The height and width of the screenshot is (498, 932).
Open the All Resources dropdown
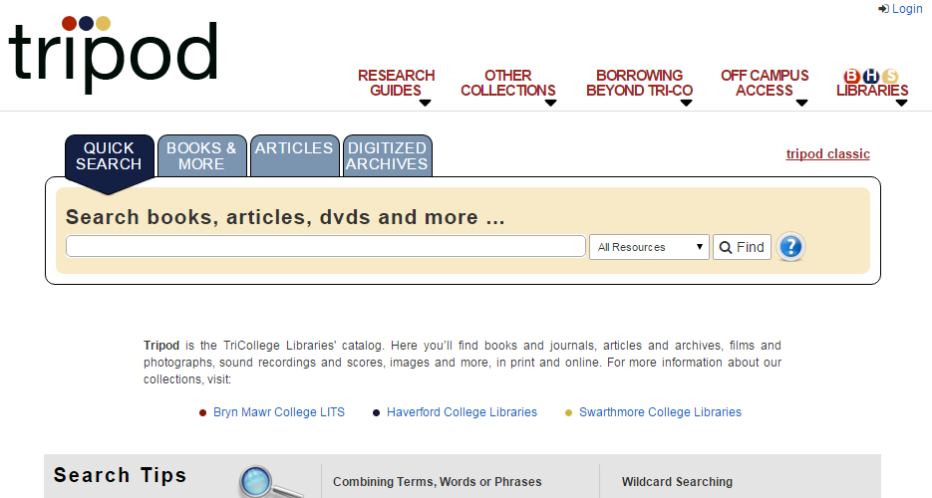click(649, 247)
